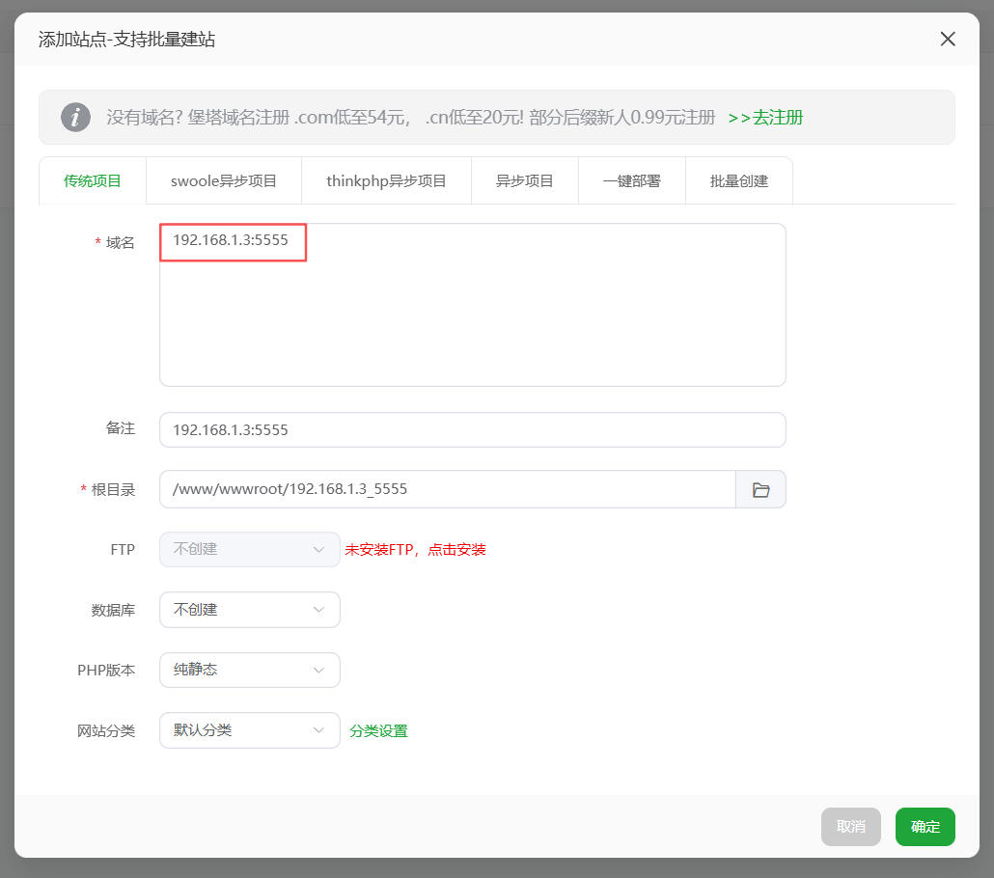Open the thinkphp异步项目 tab

tap(386, 180)
